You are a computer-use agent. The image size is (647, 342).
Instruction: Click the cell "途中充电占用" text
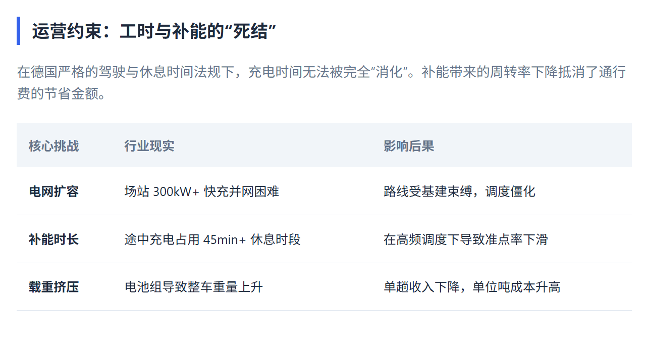[x=162, y=239]
